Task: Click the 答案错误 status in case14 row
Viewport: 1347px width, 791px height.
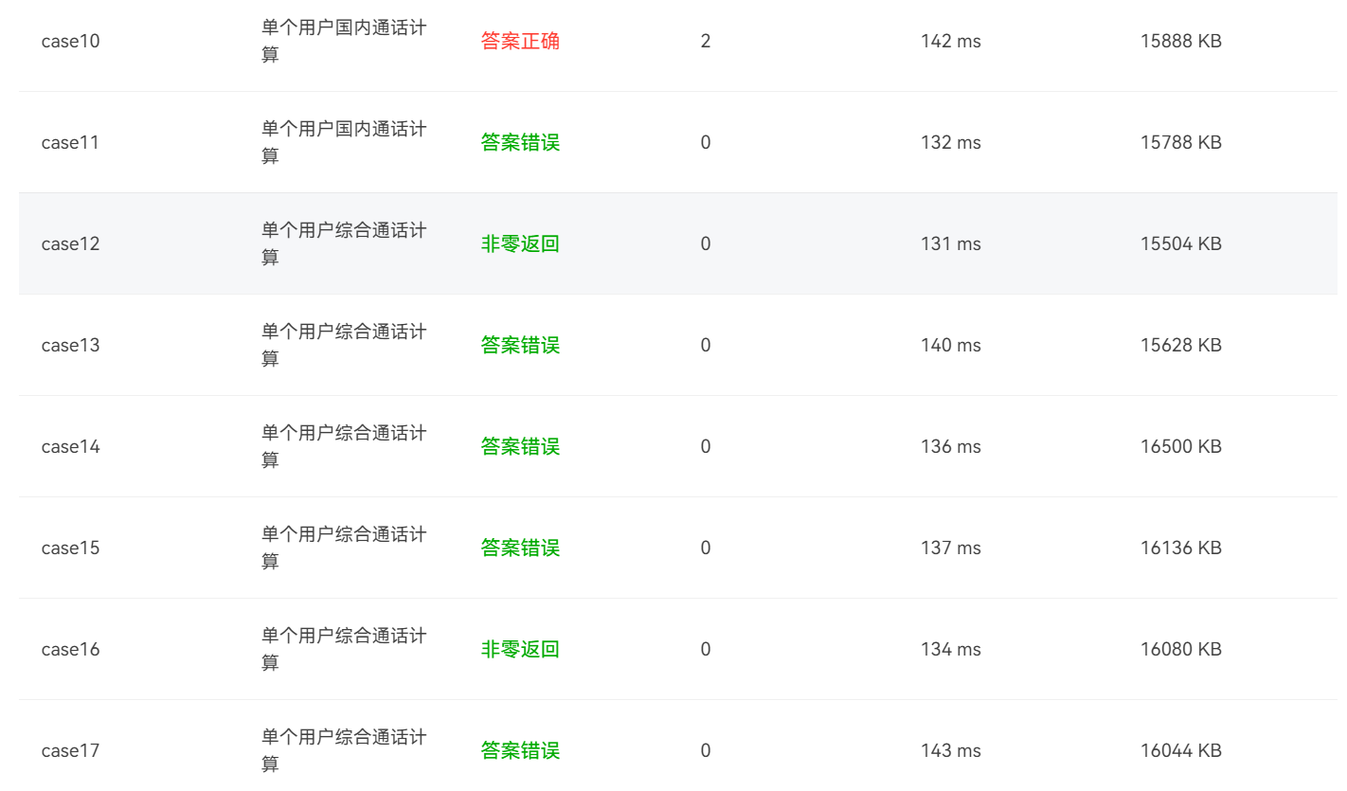Action: tap(520, 447)
